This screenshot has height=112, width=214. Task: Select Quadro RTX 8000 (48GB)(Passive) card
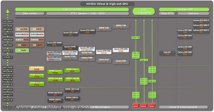54,53
